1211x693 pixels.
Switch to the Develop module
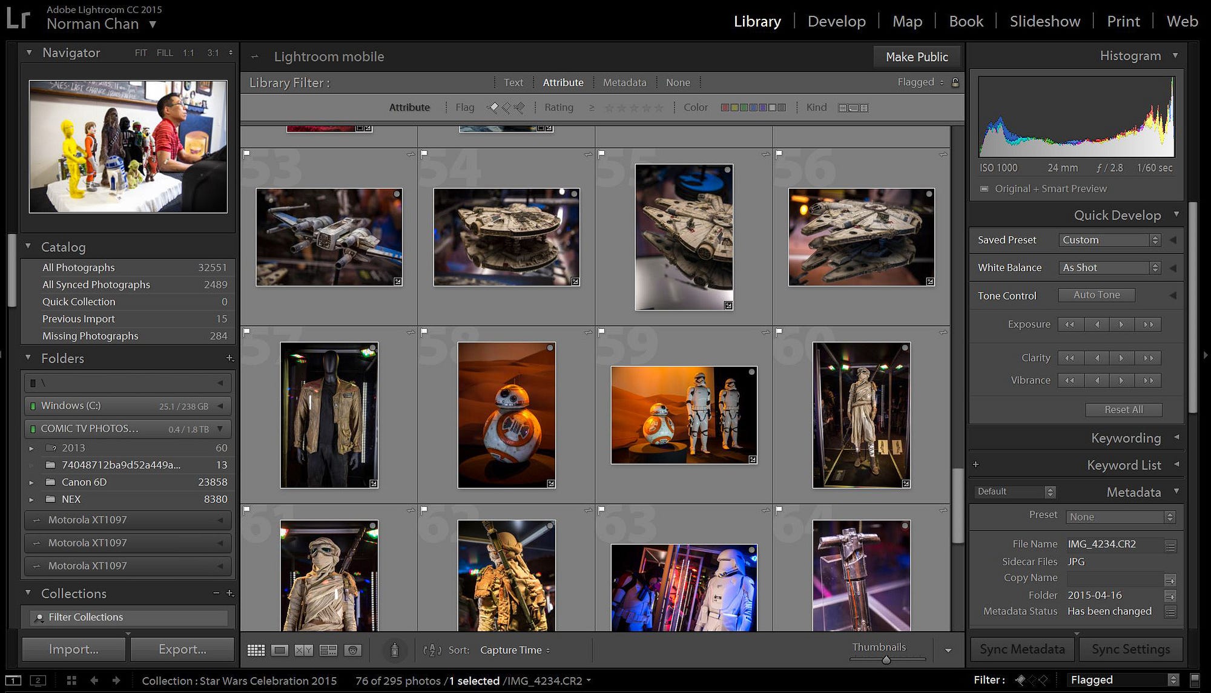[837, 21]
